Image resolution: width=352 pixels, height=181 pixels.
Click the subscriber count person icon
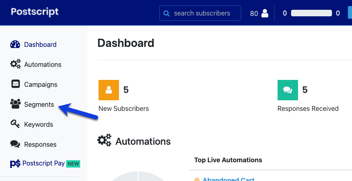coord(265,13)
